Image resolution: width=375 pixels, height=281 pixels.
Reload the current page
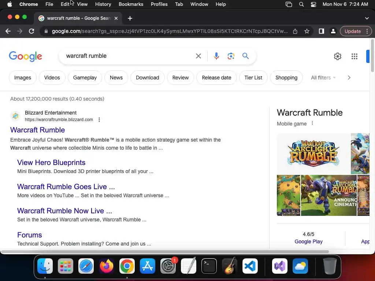[31, 31]
